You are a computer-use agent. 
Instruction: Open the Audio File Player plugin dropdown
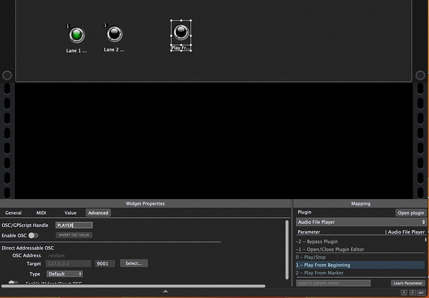[x=361, y=222]
